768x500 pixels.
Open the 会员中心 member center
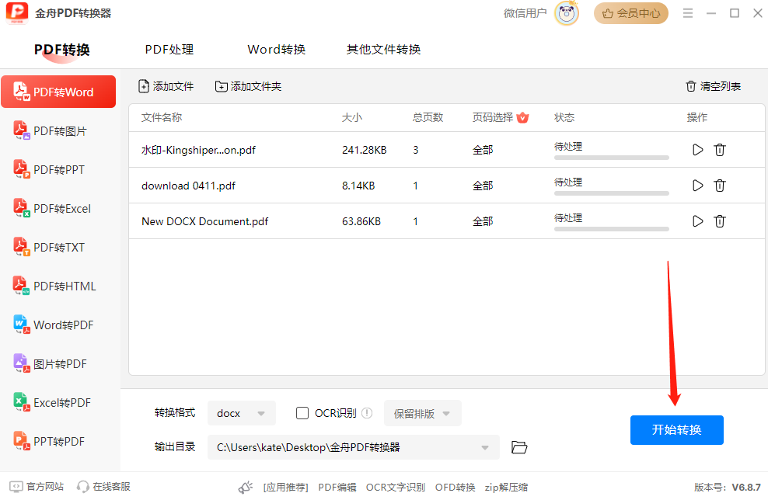pos(631,13)
